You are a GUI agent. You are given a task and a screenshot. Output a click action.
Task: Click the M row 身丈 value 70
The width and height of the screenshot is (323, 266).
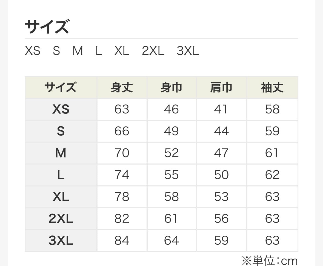(122, 153)
